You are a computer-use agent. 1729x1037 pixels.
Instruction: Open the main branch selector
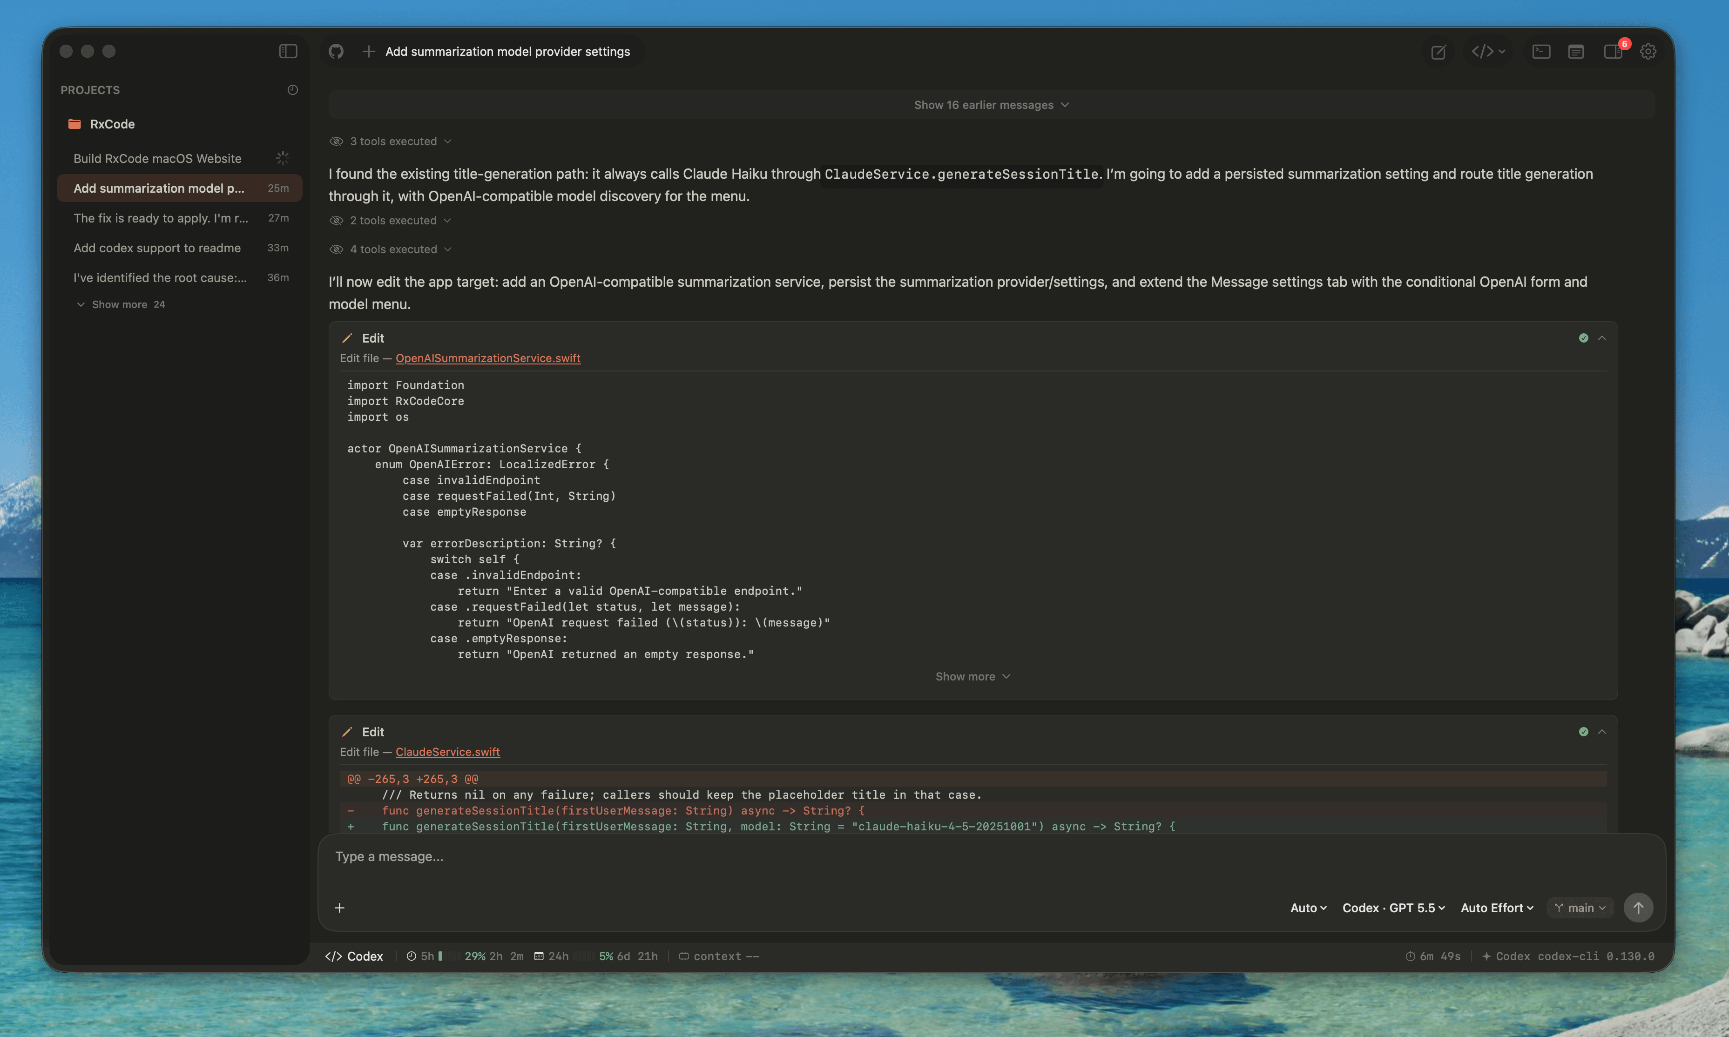[1580, 908]
